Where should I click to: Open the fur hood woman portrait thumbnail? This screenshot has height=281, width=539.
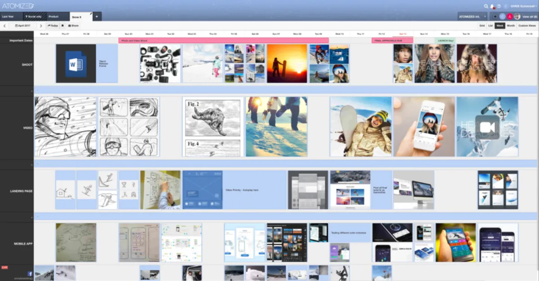[435, 63]
